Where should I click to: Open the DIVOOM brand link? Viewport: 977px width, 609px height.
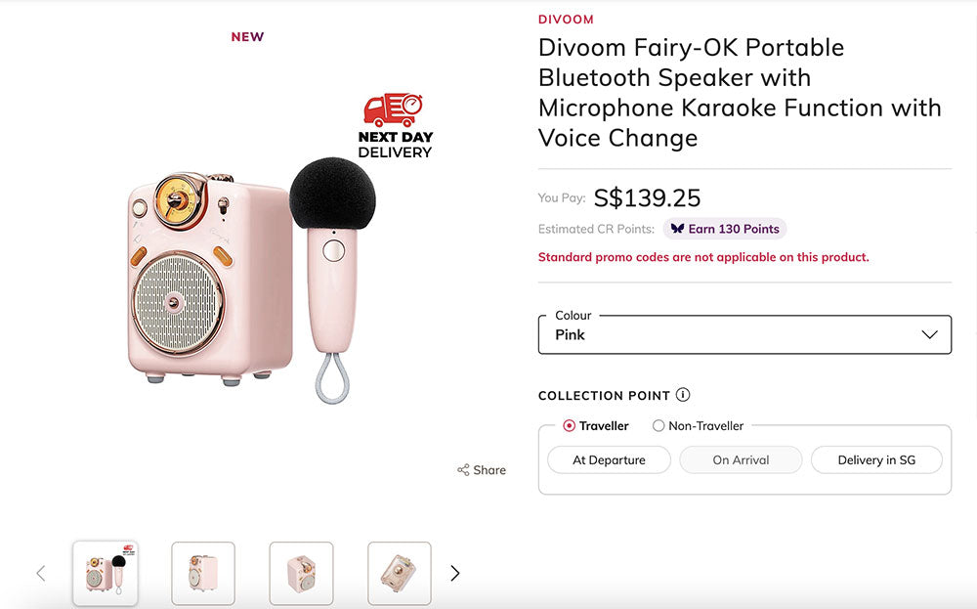pos(566,20)
